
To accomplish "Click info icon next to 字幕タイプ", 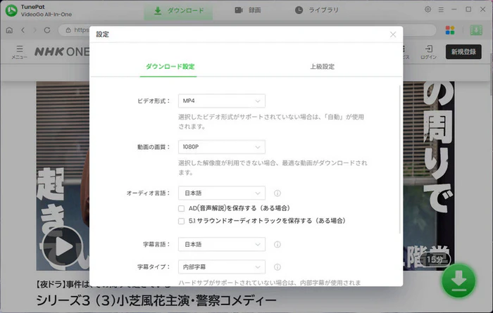I will coord(277,267).
